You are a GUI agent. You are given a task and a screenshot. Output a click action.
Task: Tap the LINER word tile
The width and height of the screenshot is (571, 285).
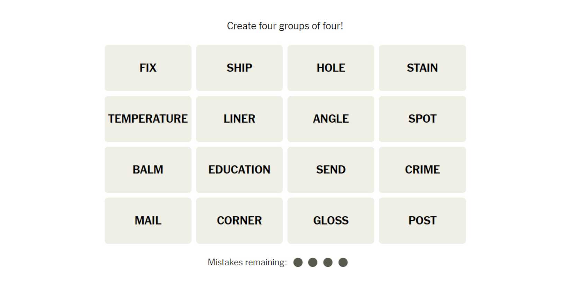239,119
